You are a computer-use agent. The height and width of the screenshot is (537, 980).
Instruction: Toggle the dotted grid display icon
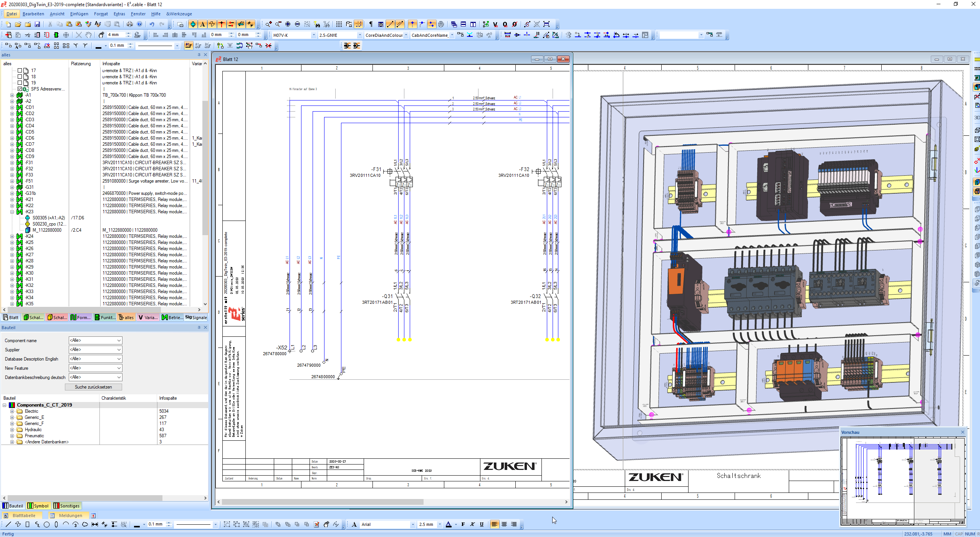click(x=339, y=24)
